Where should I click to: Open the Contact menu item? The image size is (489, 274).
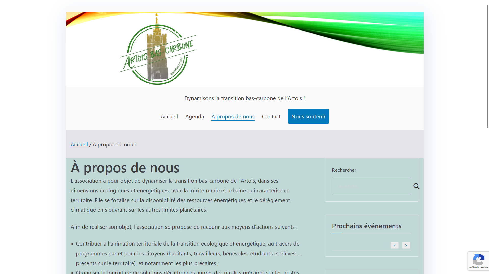271,116
